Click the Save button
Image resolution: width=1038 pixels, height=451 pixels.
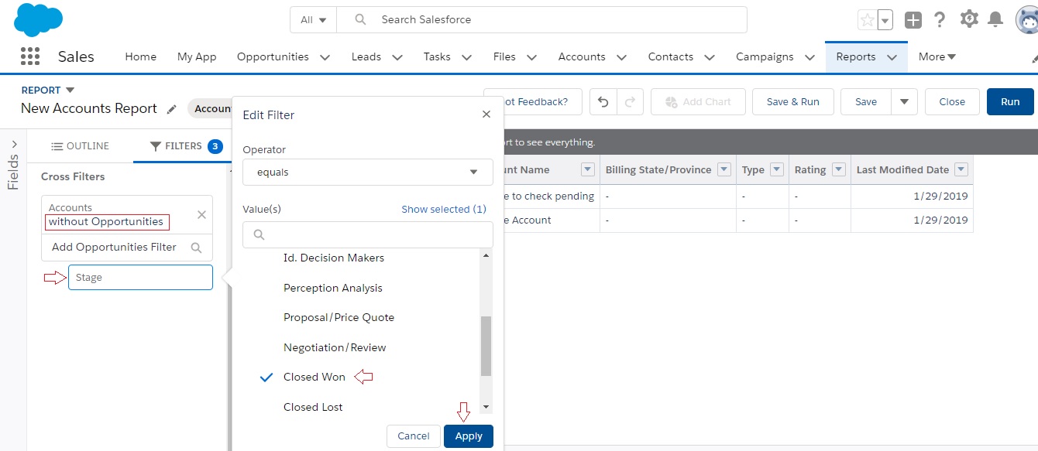click(x=866, y=101)
